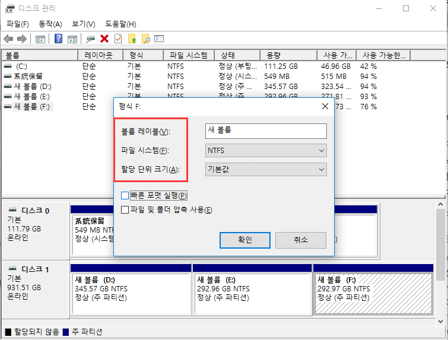Open the blue Help question-mark icon
The width and height of the screenshot is (448, 340).
click(x=58, y=39)
